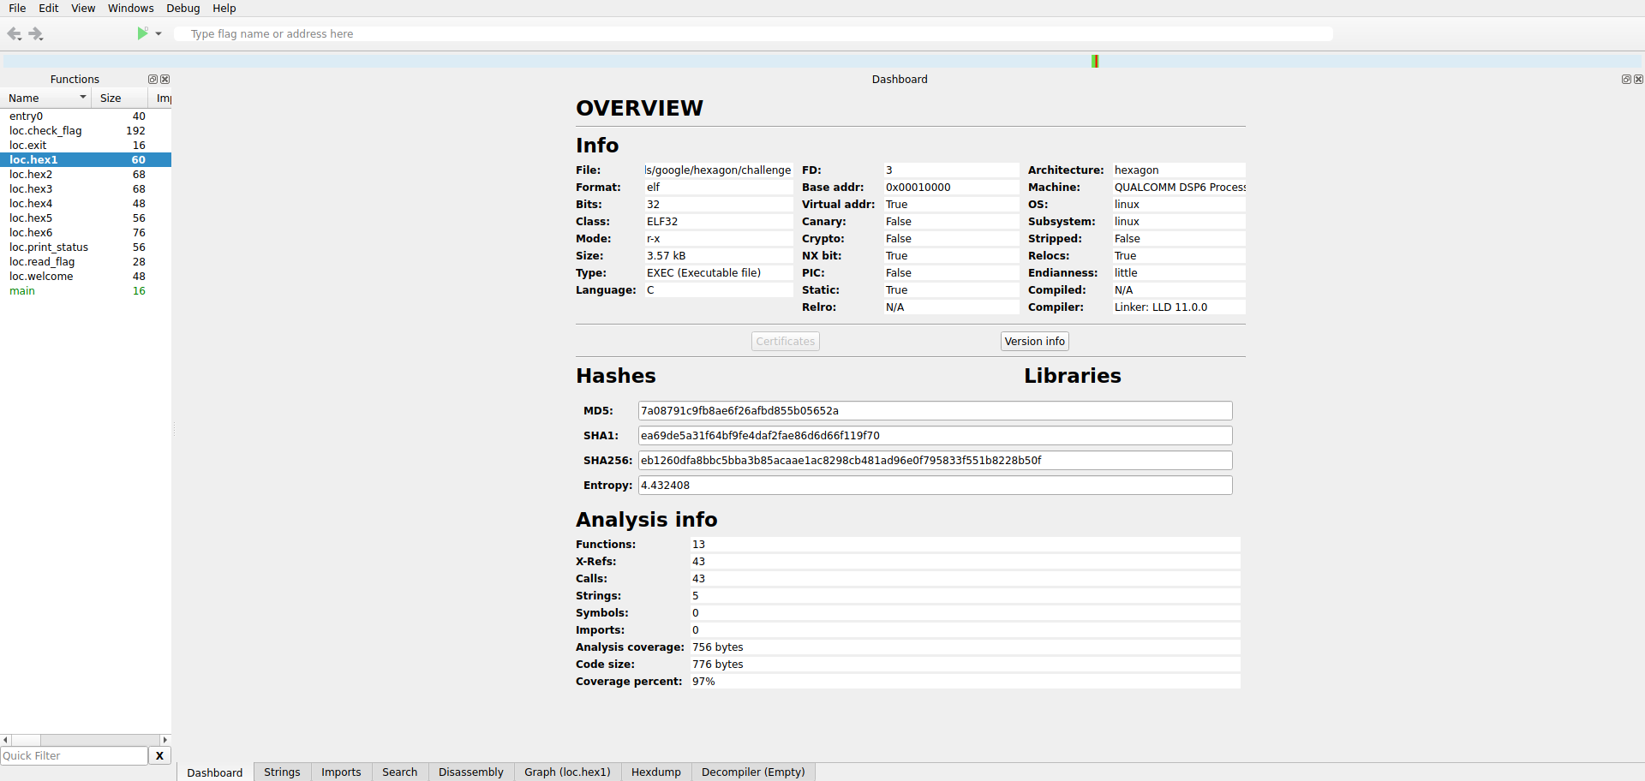Switch to the Hexdump tab

tap(655, 772)
